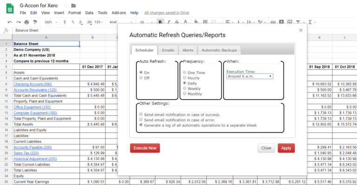The width and height of the screenshot is (357, 185).
Task: Enable email notification in case of success
Action: tap(141, 114)
